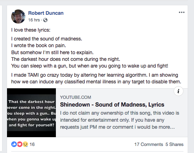Click the YOUTUBE.COM source label
The height and width of the screenshot is (153, 194).
[x=76, y=97]
